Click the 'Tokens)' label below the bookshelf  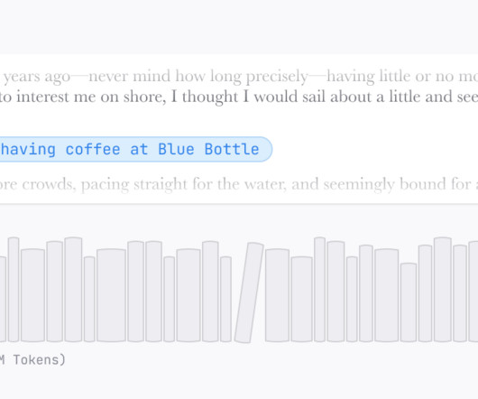pos(40,360)
